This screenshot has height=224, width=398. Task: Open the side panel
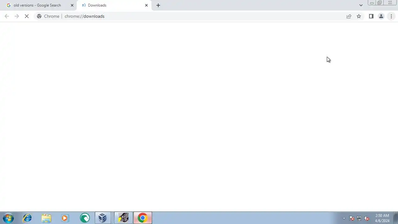tap(371, 16)
